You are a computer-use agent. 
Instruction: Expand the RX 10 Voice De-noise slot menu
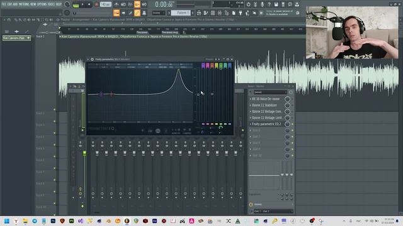pos(251,99)
